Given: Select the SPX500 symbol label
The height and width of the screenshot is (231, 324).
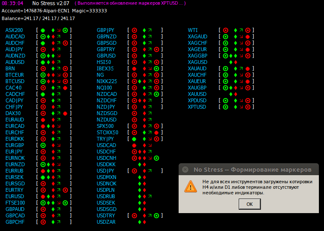Looking at the screenshot, I should pos(105,126).
